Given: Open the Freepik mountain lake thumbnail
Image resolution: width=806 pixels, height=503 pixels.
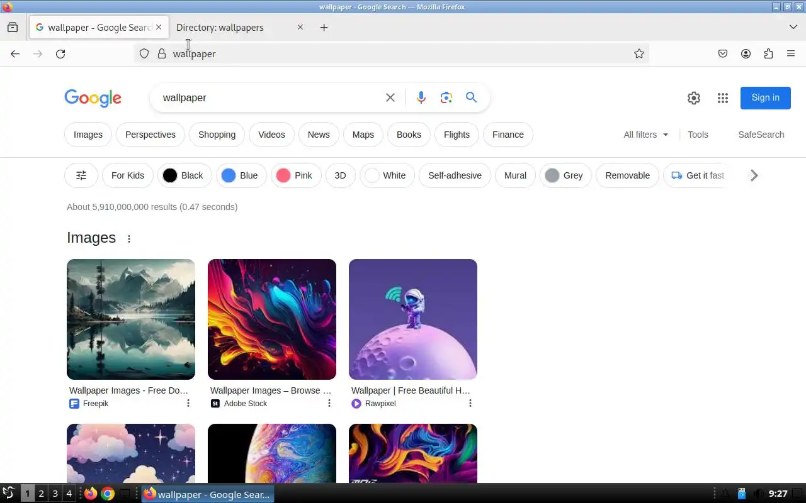Looking at the screenshot, I should 131,319.
